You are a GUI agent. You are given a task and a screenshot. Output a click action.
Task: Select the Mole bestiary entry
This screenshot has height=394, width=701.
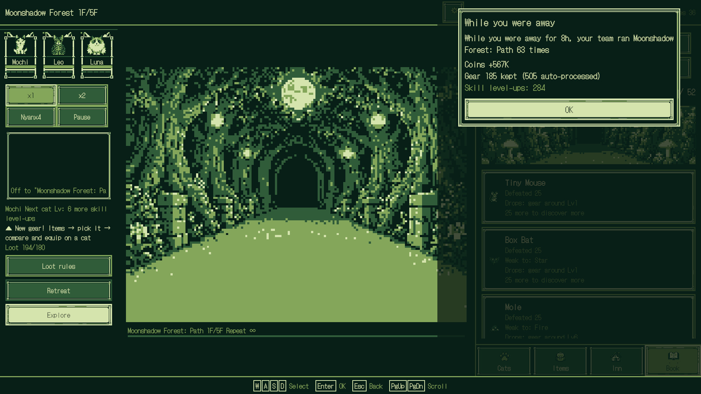pyautogui.click(x=588, y=317)
